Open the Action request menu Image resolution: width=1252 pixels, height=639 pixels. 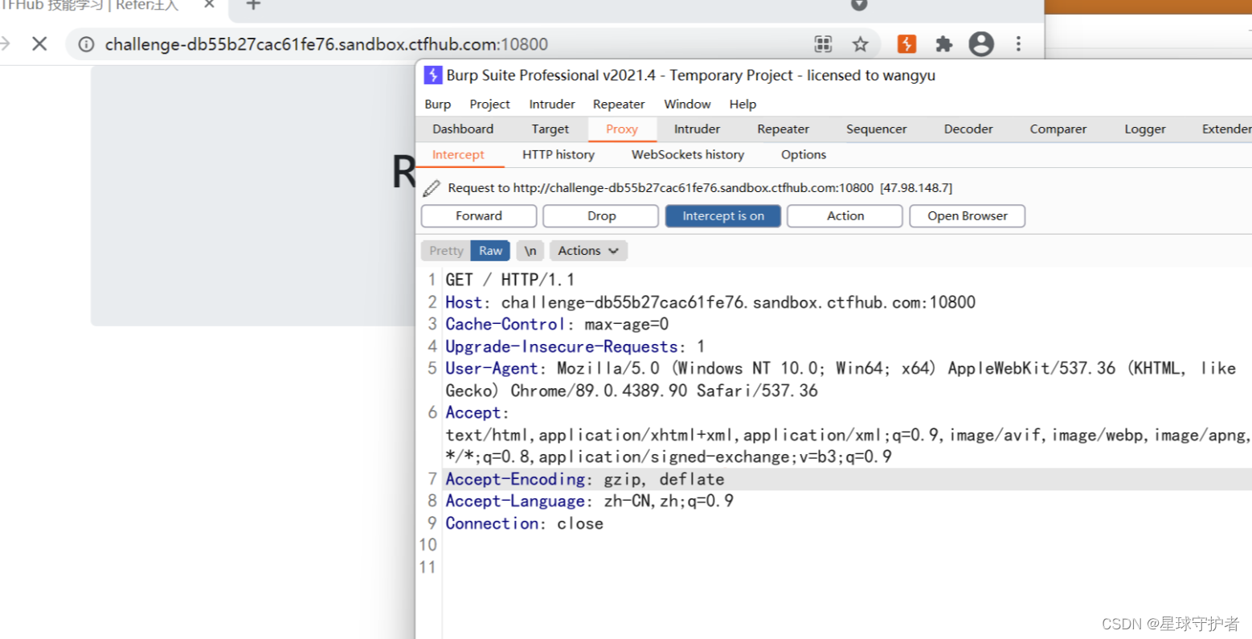(x=844, y=215)
